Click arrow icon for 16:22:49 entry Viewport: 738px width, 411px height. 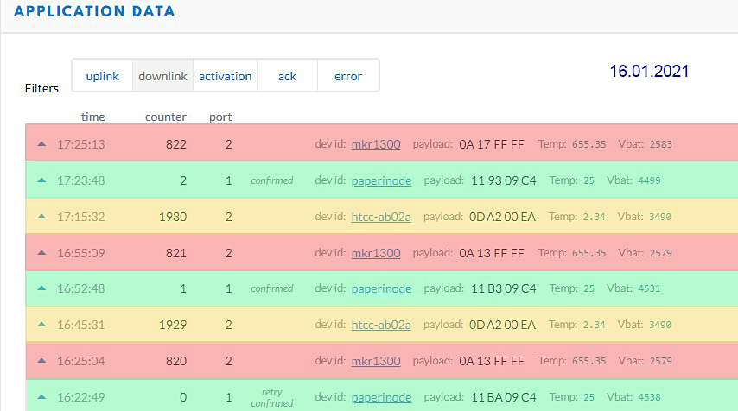41,397
